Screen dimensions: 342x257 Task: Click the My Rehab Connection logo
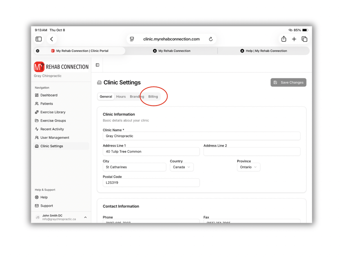click(x=61, y=67)
